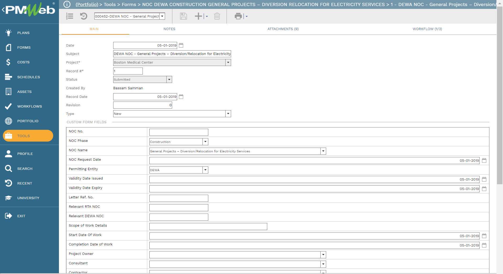Open the record list icon in toolbar
This screenshot has height=274, width=503.
pos(69,16)
